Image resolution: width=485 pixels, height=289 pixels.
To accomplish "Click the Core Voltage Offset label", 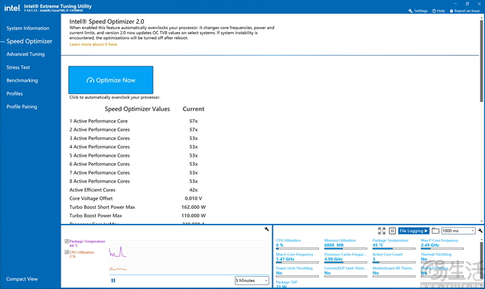I will (91, 198).
